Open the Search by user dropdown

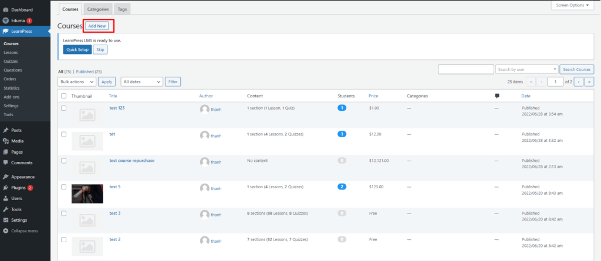click(x=526, y=69)
